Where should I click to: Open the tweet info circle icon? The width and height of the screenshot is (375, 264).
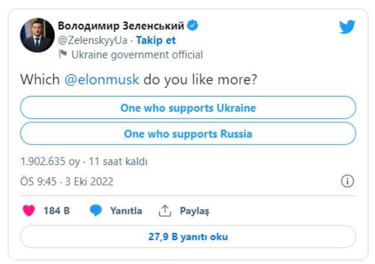click(x=347, y=181)
